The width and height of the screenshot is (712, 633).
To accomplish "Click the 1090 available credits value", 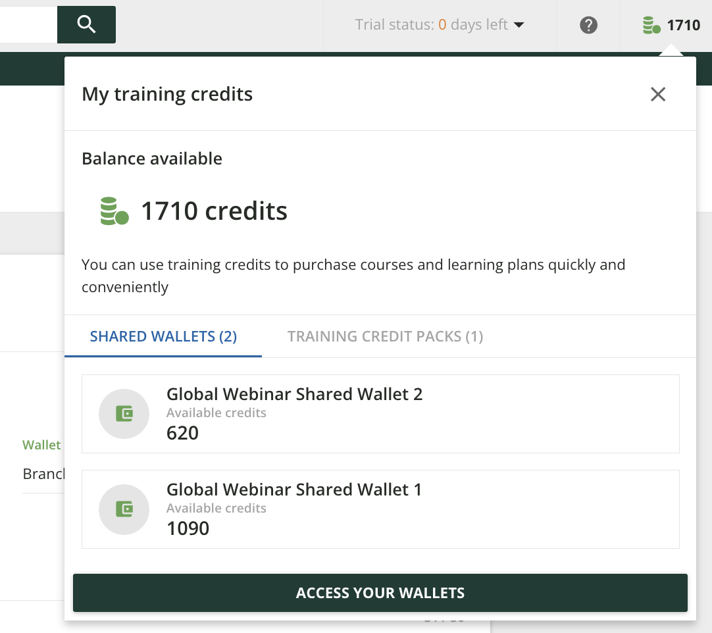I will (x=188, y=528).
